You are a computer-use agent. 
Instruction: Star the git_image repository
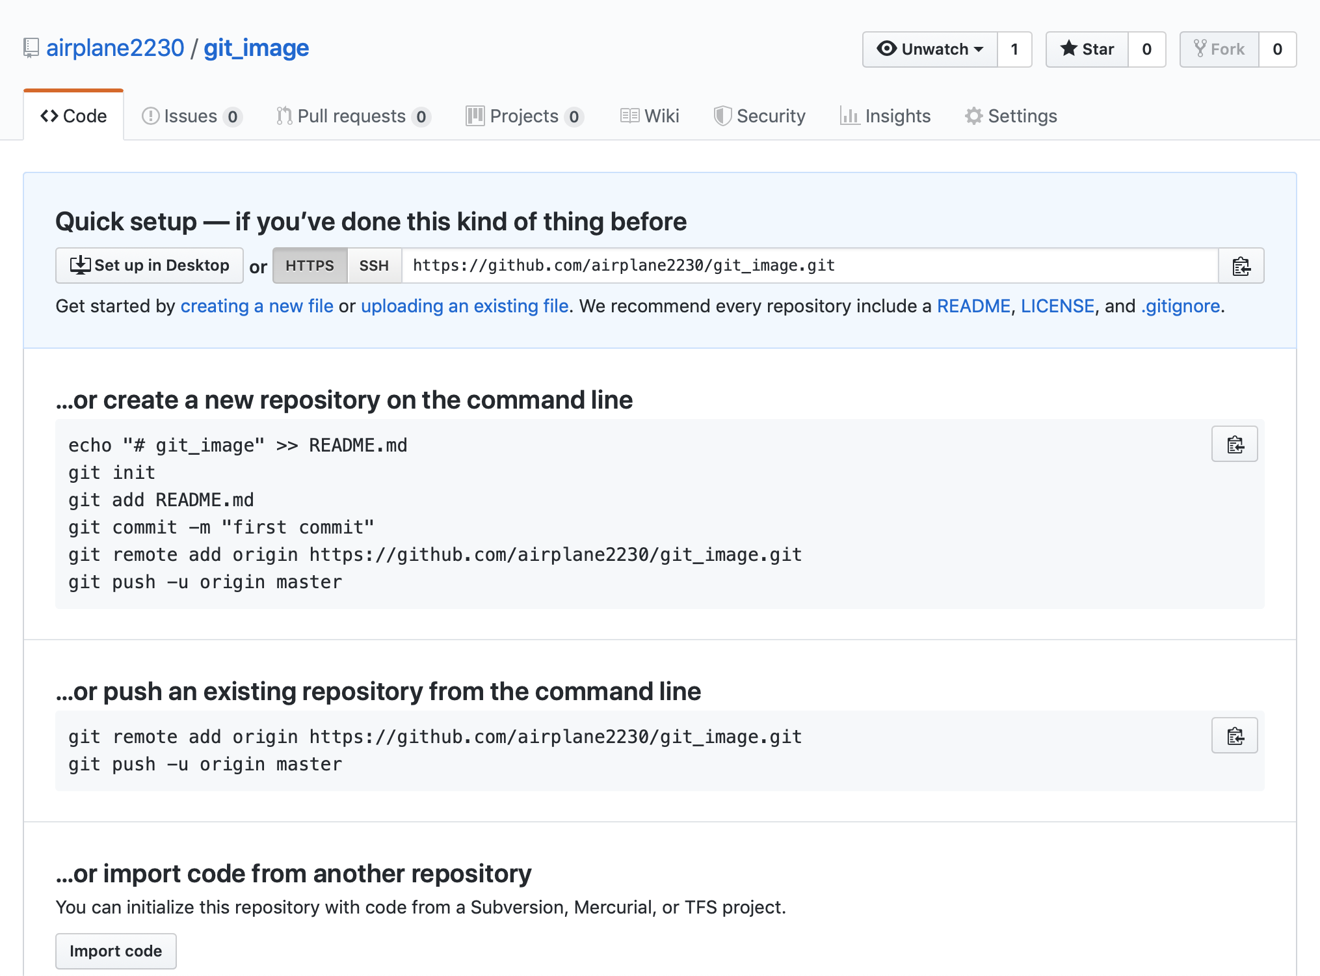click(1087, 49)
